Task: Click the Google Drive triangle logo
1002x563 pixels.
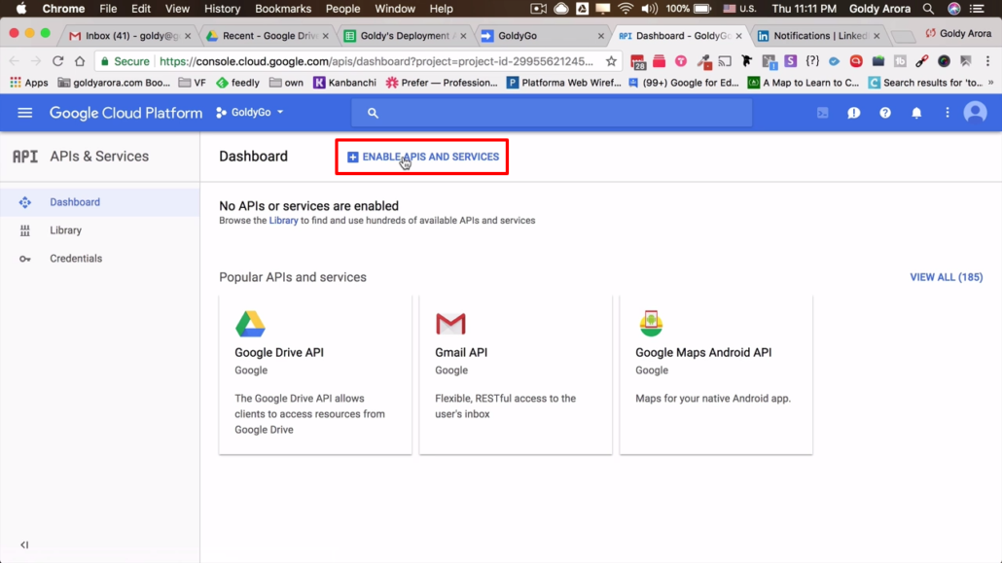Action: (250, 324)
